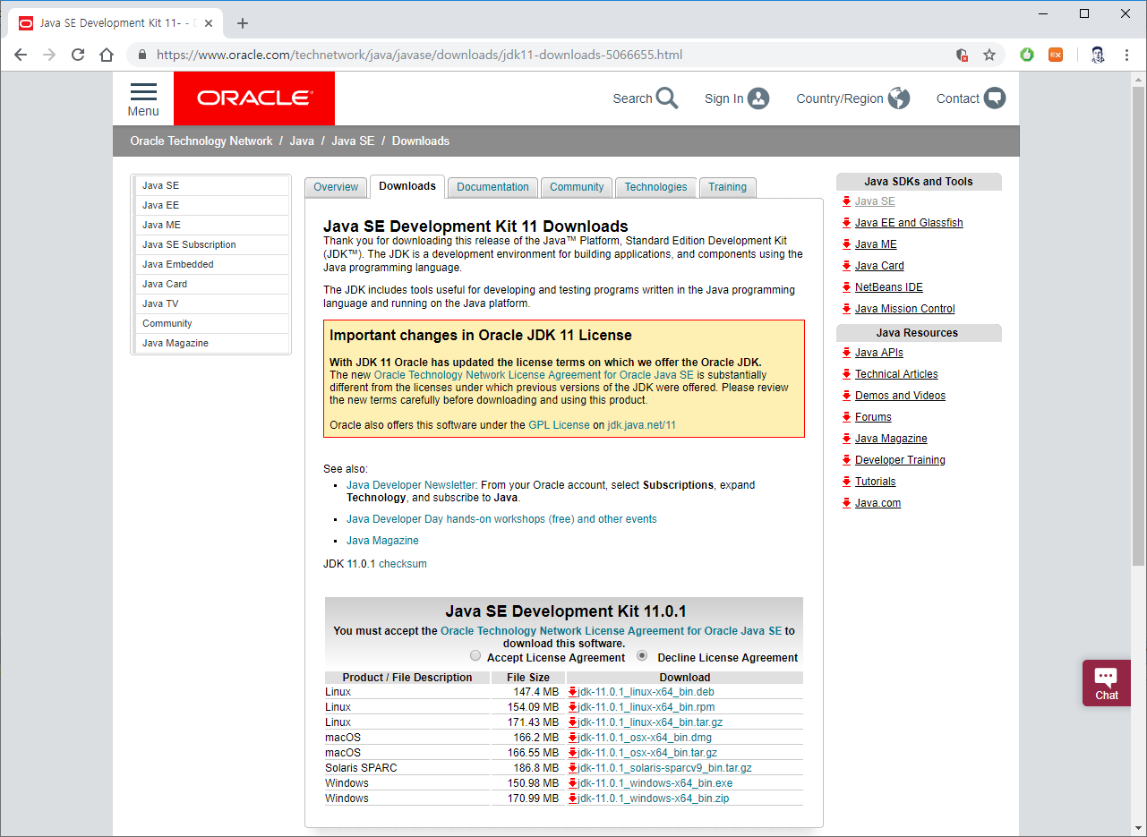The image size is (1147, 837).
Task: Switch to the Community tab
Action: [577, 187]
